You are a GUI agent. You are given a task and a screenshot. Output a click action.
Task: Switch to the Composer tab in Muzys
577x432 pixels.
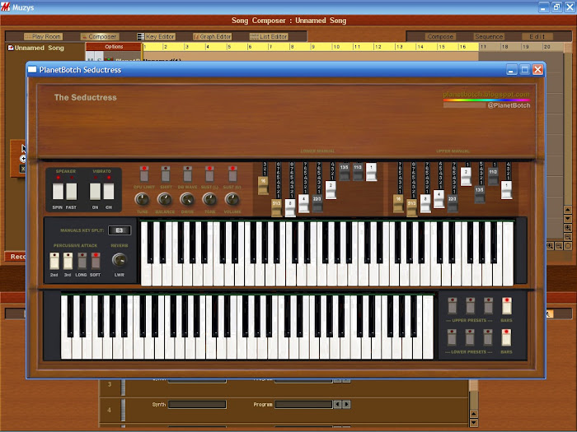[100, 36]
